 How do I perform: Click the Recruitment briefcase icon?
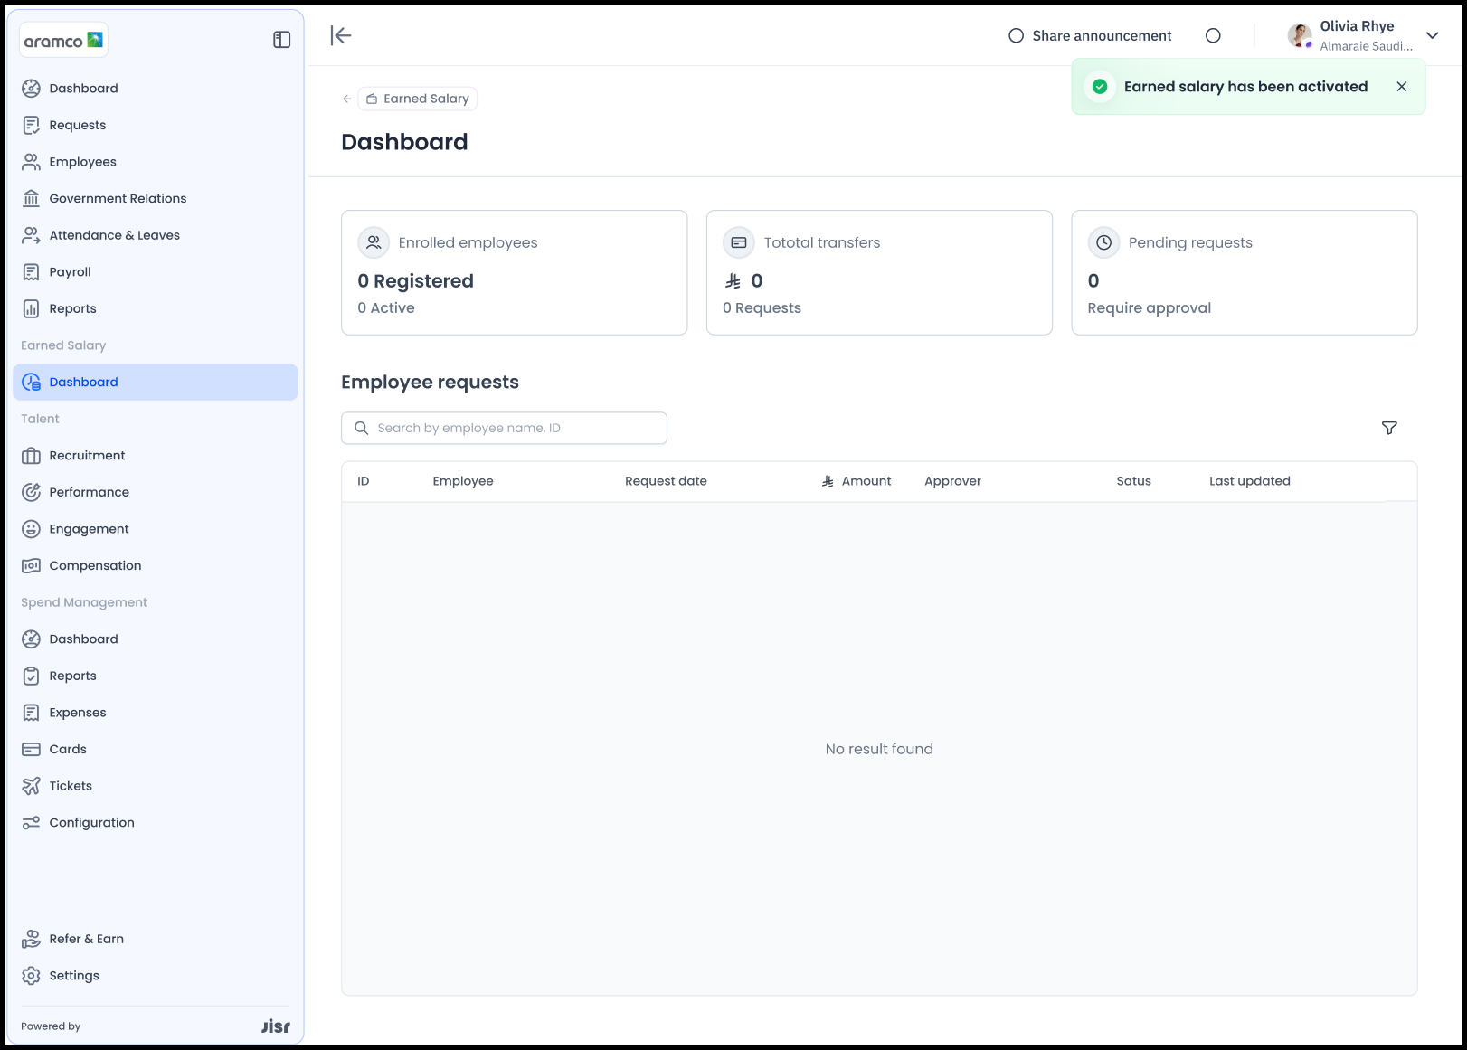pyautogui.click(x=31, y=456)
